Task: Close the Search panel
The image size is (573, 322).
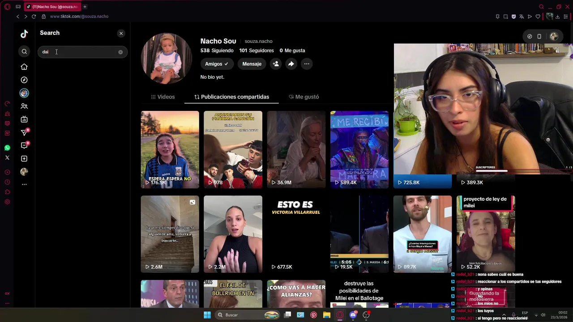Action: [121, 34]
